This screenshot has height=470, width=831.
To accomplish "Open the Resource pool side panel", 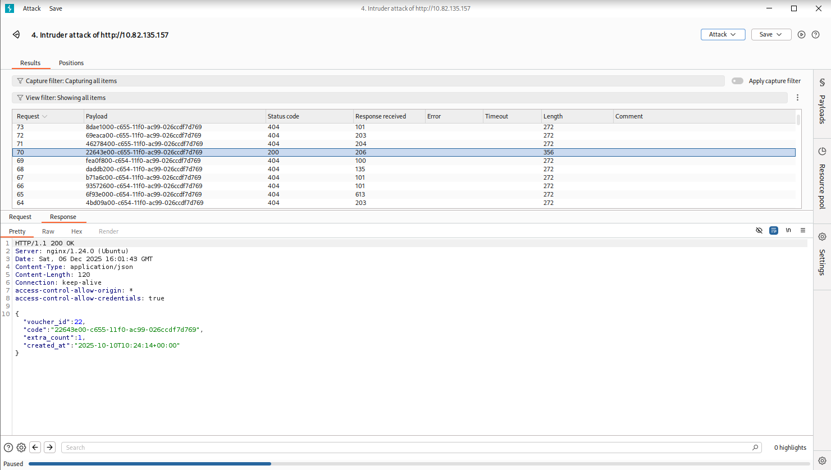I will 822,178.
